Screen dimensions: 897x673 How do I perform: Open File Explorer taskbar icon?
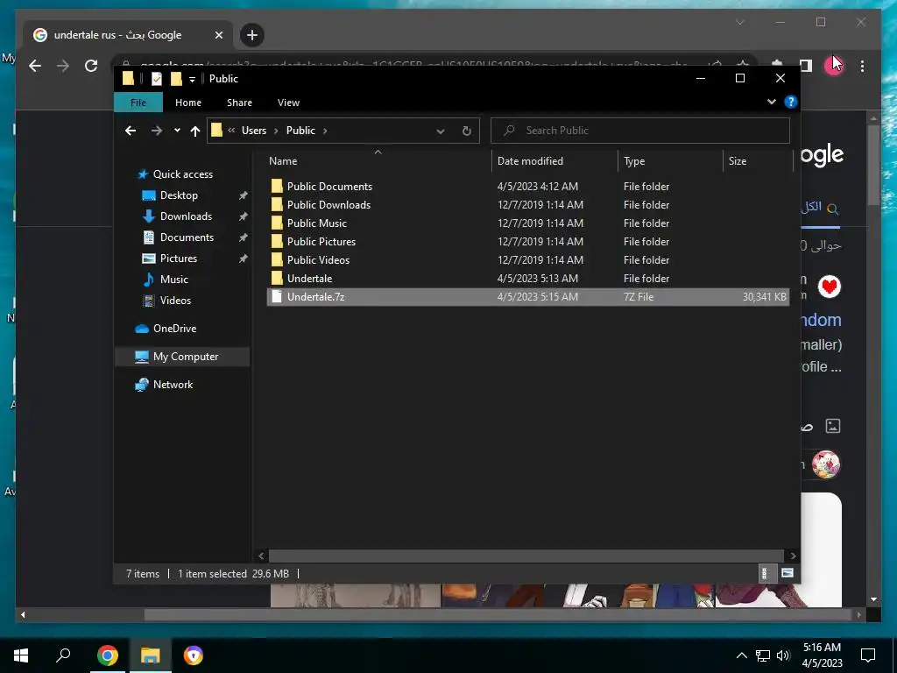151,655
